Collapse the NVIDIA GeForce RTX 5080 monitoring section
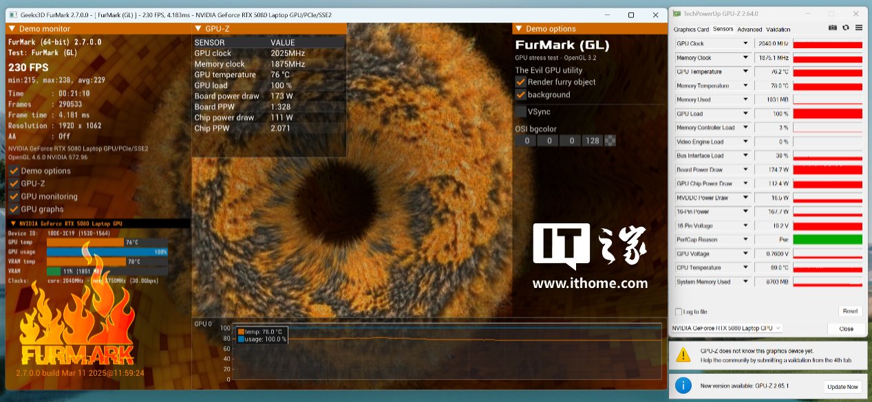Image resolution: width=872 pixels, height=402 pixels. point(12,223)
